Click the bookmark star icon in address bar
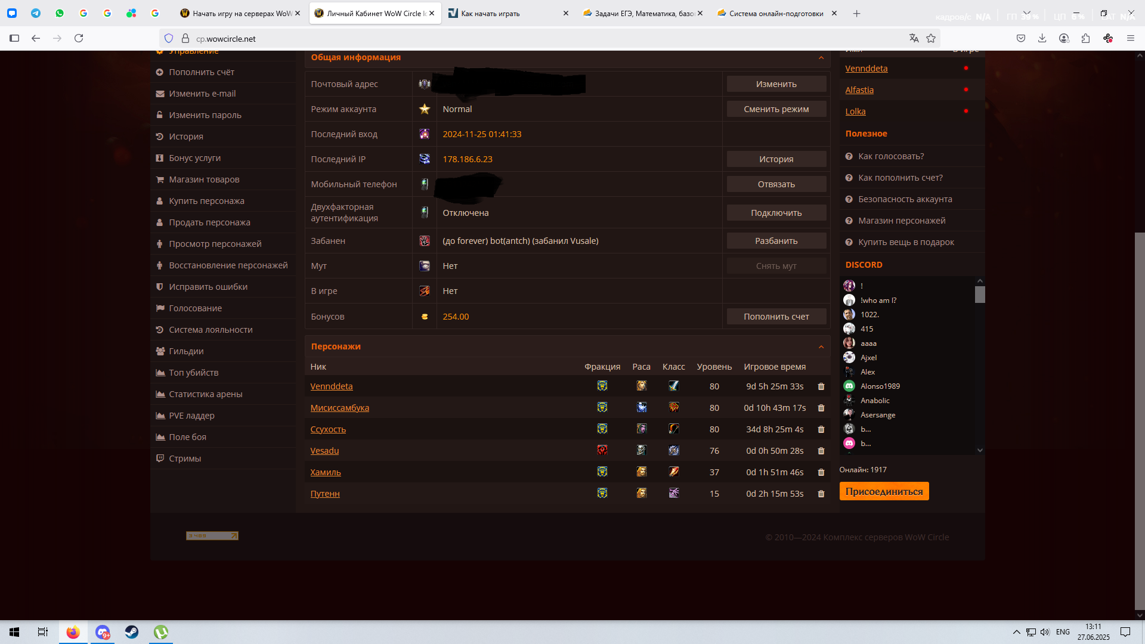 [x=931, y=39]
